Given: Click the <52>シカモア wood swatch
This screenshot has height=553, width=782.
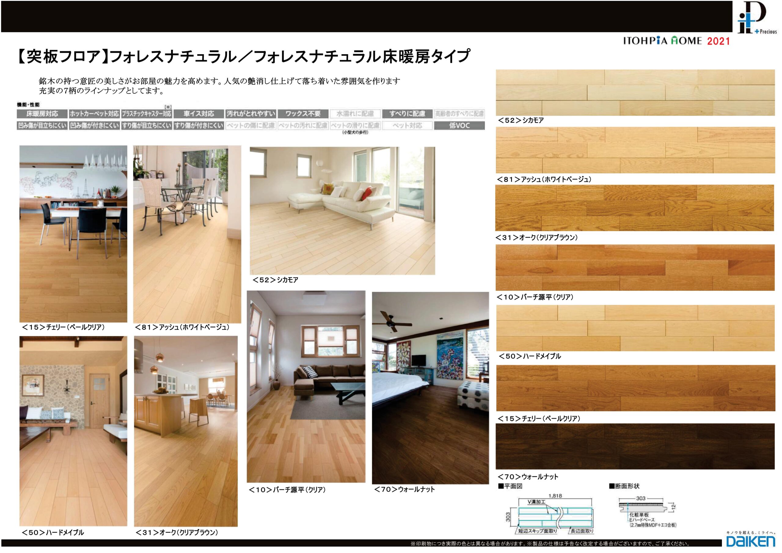Looking at the screenshot, I should pyautogui.click(x=635, y=93).
